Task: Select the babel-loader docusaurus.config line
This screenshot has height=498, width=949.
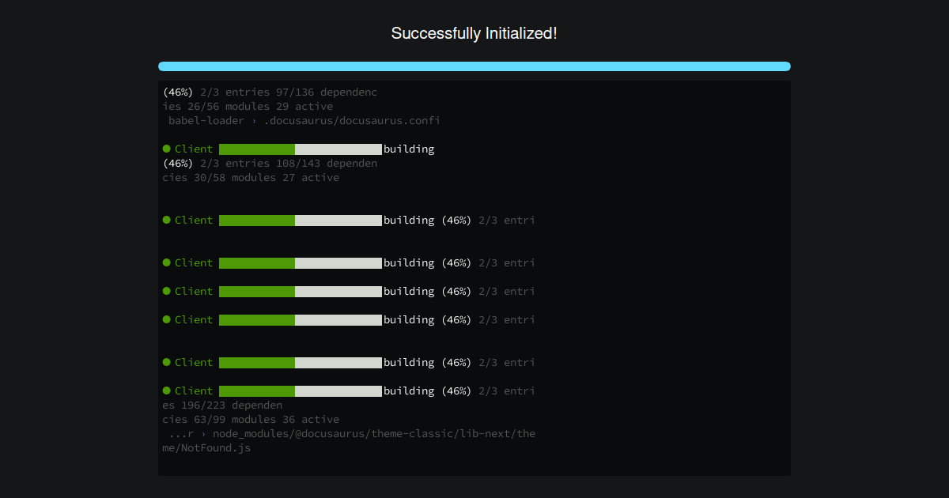Action: click(x=304, y=121)
